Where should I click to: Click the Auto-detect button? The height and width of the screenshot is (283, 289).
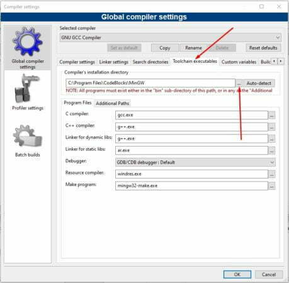(259, 84)
